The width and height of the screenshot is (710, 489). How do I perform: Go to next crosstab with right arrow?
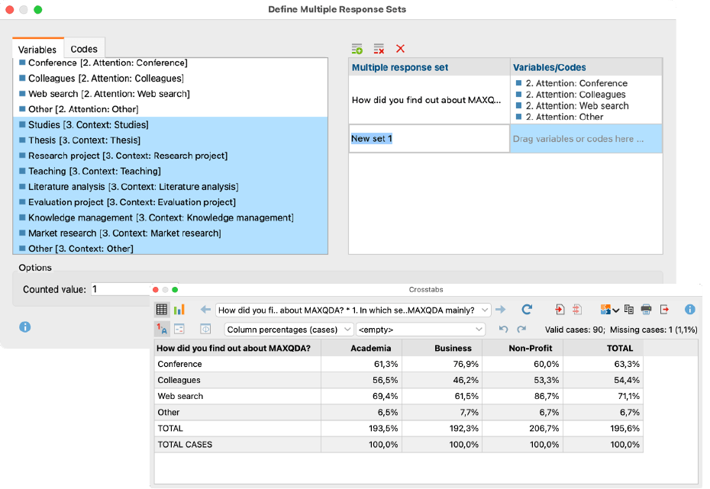pos(500,310)
